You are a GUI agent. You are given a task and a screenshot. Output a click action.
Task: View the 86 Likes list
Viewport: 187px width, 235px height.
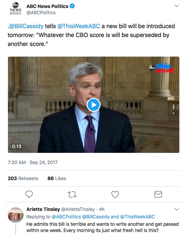pyautogui.click(x=57, y=178)
